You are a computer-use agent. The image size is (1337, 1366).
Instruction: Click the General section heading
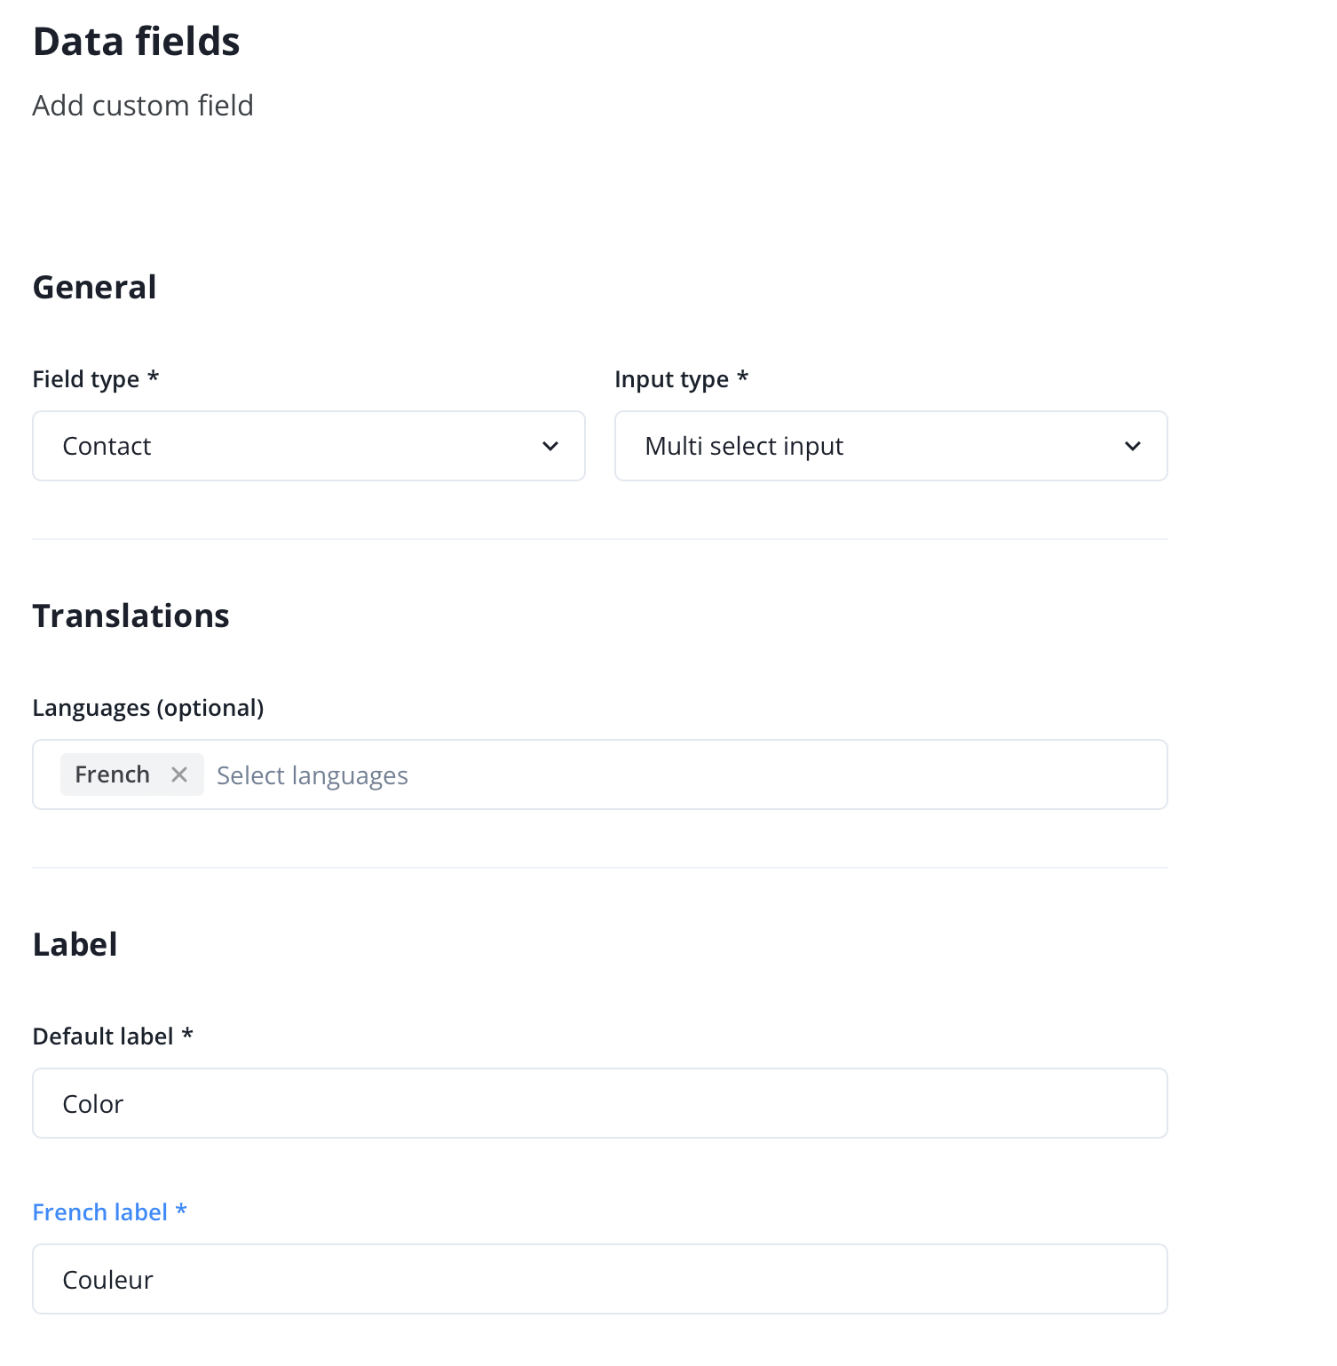coord(94,288)
